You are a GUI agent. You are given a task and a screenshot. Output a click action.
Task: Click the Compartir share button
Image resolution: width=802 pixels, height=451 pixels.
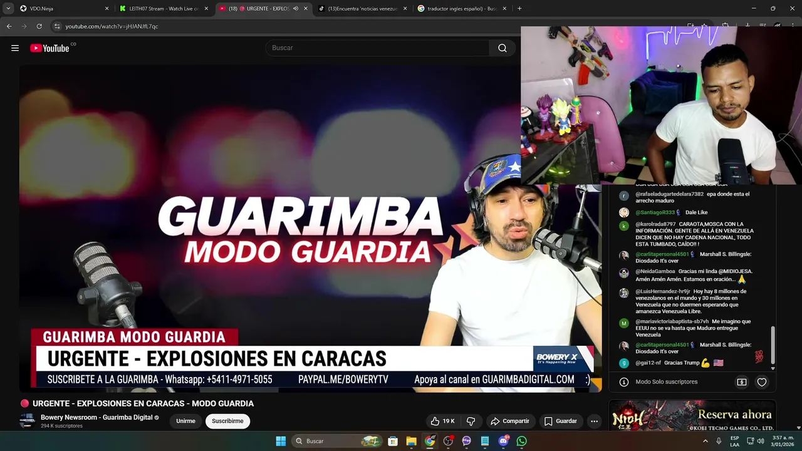[510, 421]
